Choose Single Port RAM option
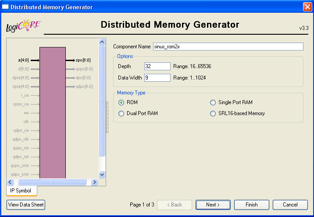This screenshot has height=217, width=314. [213, 102]
